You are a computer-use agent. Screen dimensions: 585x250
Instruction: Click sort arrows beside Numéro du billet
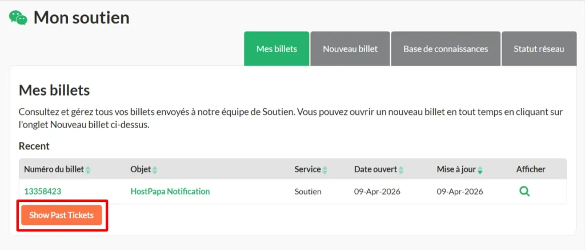click(x=88, y=170)
